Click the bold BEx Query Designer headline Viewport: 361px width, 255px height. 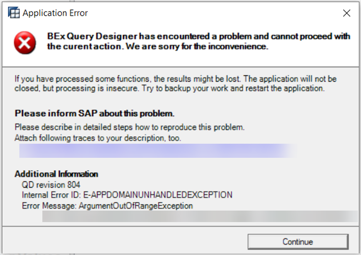(x=198, y=41)
